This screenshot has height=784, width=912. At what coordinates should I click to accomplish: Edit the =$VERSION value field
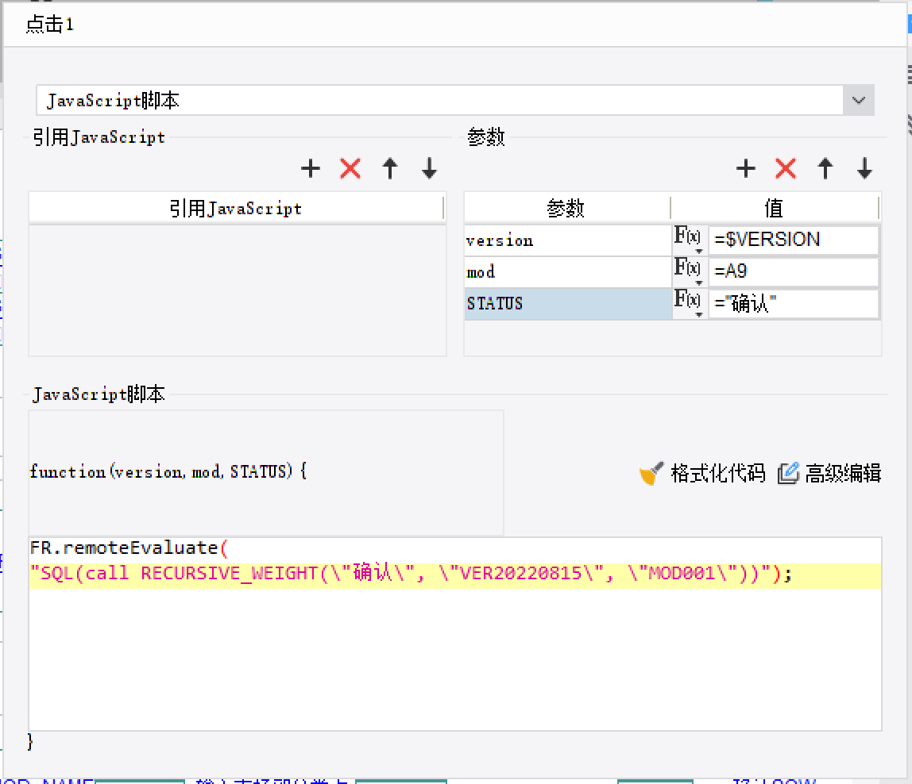(x=793, y=240)
